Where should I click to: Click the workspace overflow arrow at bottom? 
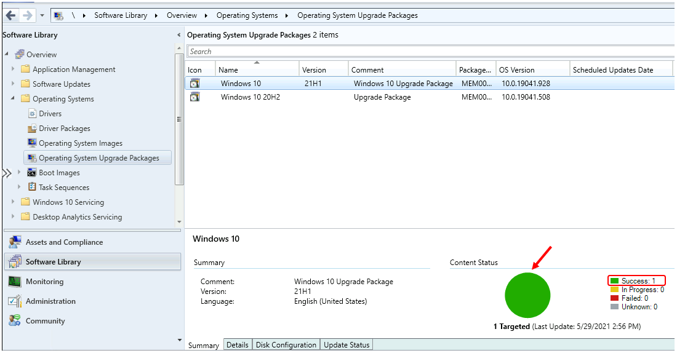pyautogui.click(x=180, y=340)
